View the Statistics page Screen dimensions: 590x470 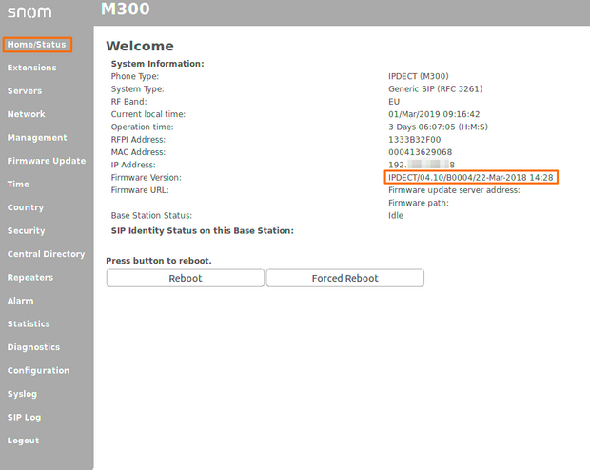tap(29, 324)
